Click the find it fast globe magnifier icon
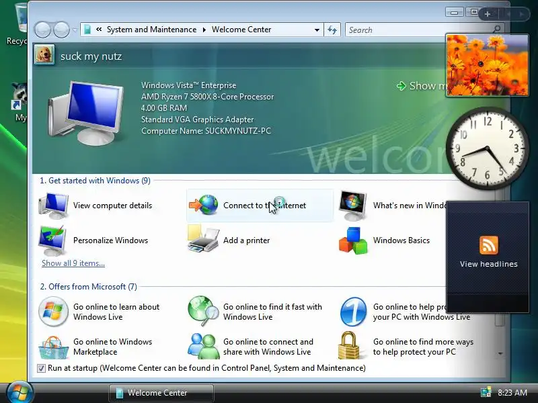 pos(203,311)
